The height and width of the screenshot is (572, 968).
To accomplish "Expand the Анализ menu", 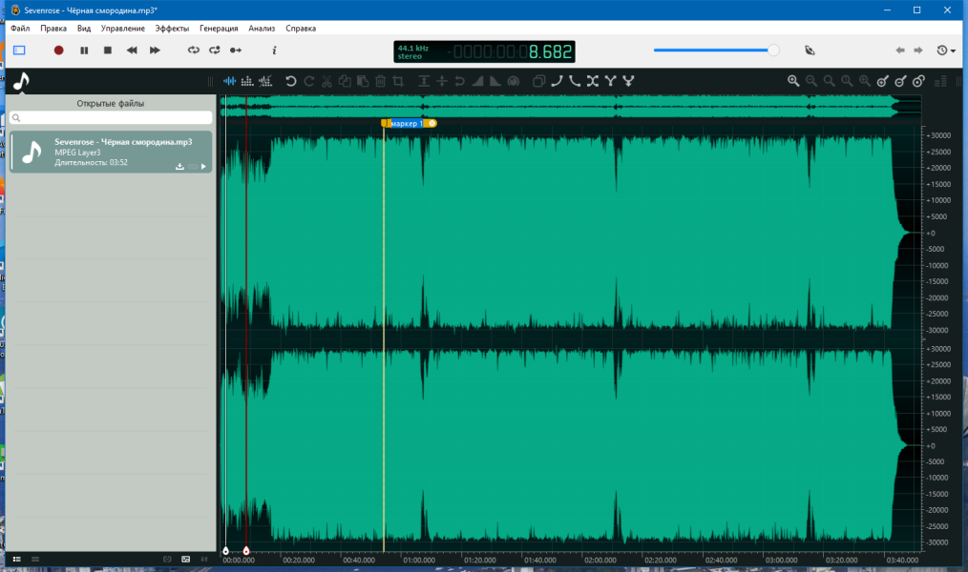I will [x=262, y=29].
